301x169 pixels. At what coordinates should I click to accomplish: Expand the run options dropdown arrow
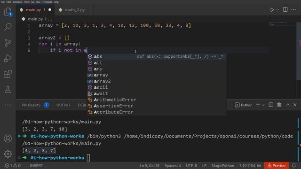click(277, 9)
